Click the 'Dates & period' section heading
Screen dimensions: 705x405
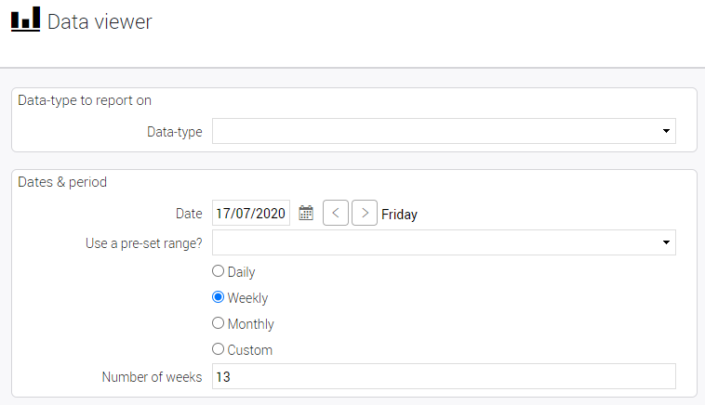click(x=62, y=182)
